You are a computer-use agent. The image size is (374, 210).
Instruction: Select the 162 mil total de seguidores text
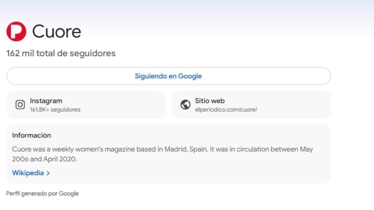click(x=61, y=53)
